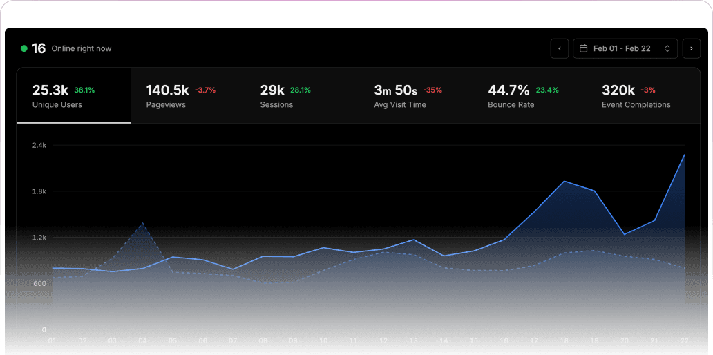Show the Avg Visit Time chart
The height and width of the screenshot is (355, 713).
pos(415,96)
